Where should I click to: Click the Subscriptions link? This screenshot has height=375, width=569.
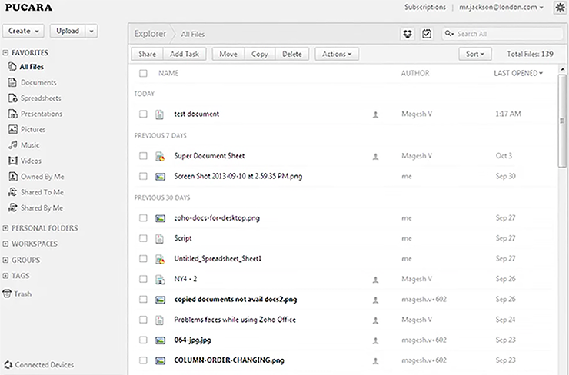pos(424,7)
